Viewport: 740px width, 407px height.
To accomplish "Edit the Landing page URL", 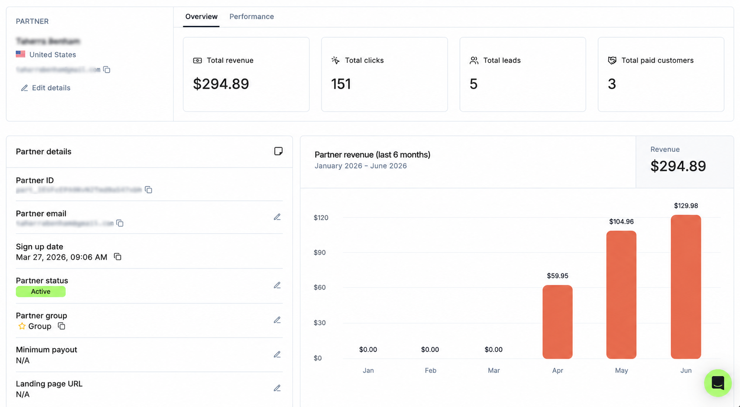I will pos(277,388).
